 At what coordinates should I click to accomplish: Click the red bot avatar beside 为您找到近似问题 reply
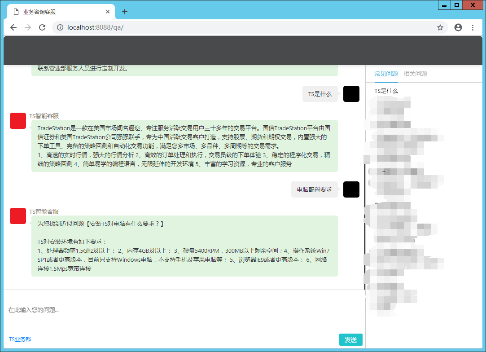pyautogui.click(x=18, y=216)
